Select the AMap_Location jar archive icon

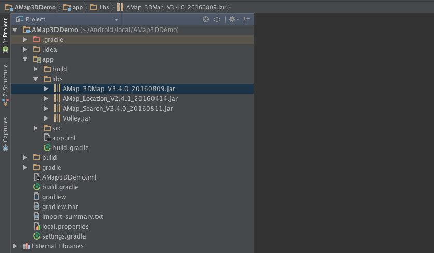tap(57, 99)
